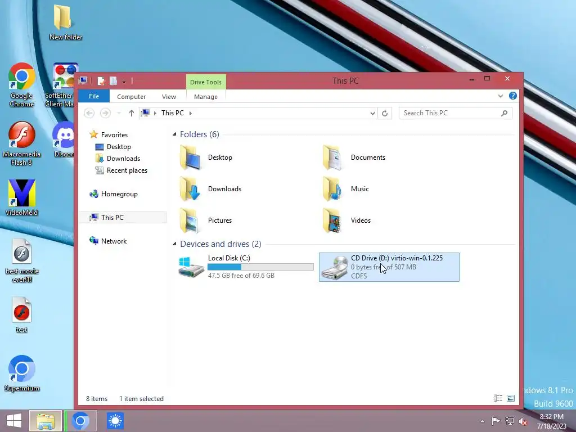The image size is (576, 432).
Task: Collapse the Folders (6) group
Action: 174,134
